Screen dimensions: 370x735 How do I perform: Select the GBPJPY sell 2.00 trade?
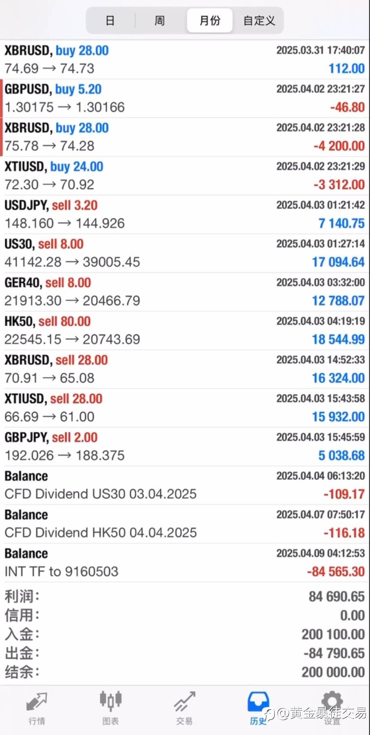coord(185,446)
